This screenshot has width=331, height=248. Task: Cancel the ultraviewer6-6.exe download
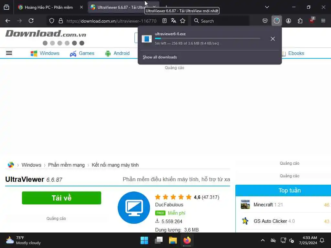point(273,39)
